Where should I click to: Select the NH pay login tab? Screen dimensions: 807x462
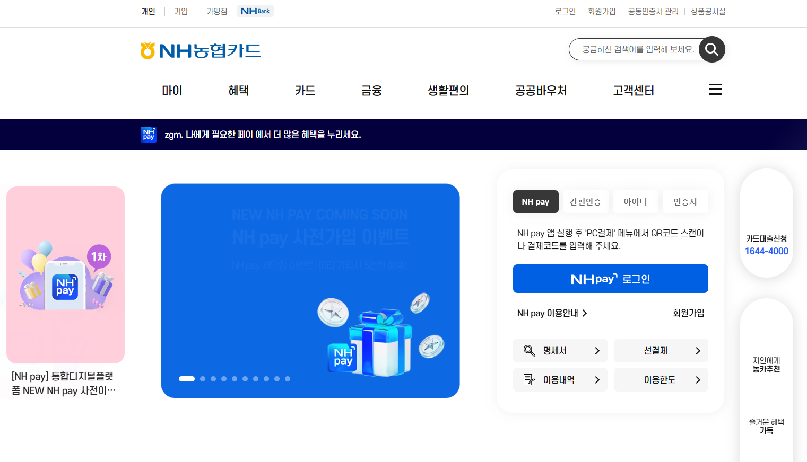click(536, 202)
